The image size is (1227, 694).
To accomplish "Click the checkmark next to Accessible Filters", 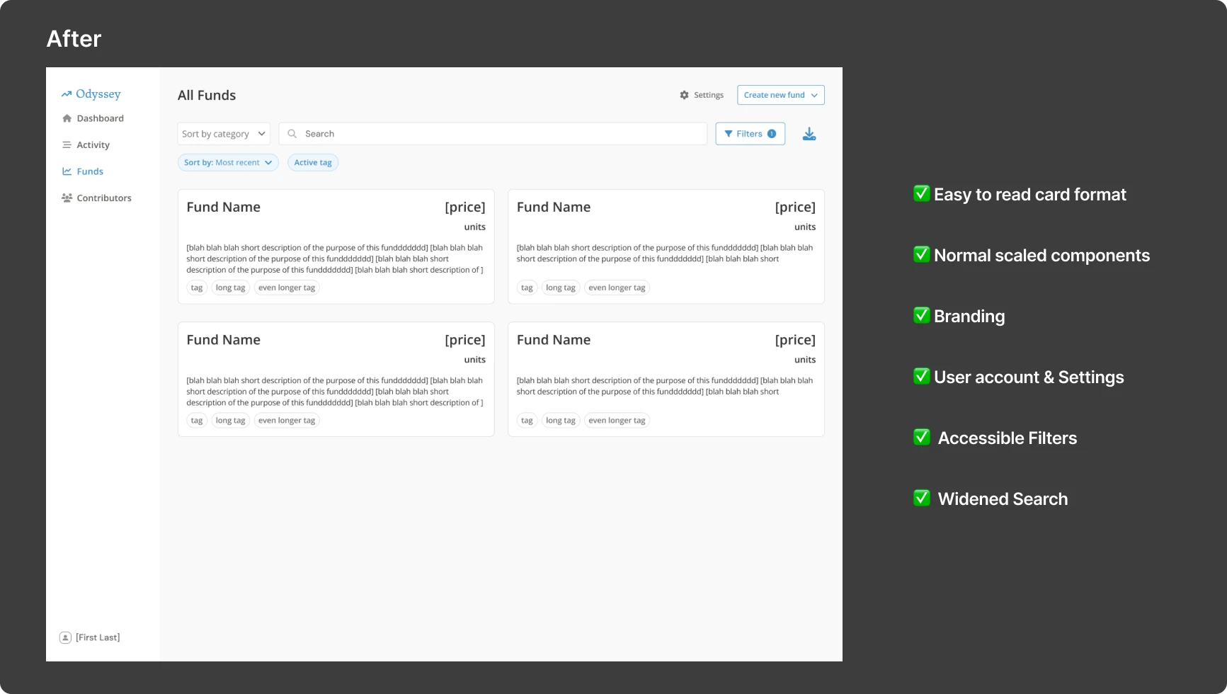I will point(921,437).
